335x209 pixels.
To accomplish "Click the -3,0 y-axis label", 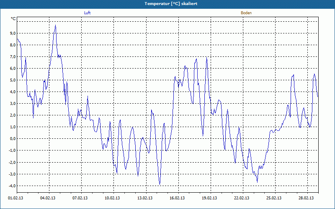I will click(12, 174).
